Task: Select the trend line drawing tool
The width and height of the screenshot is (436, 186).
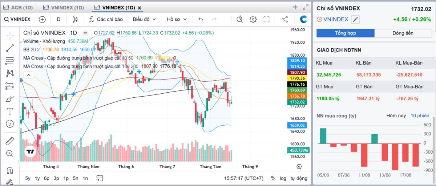Action: pyautogui.click(x=10, y=48)
